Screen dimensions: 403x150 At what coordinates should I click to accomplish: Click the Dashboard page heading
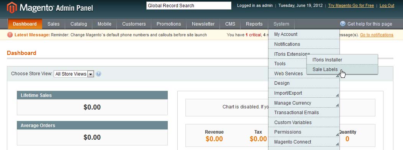(21, 53)
